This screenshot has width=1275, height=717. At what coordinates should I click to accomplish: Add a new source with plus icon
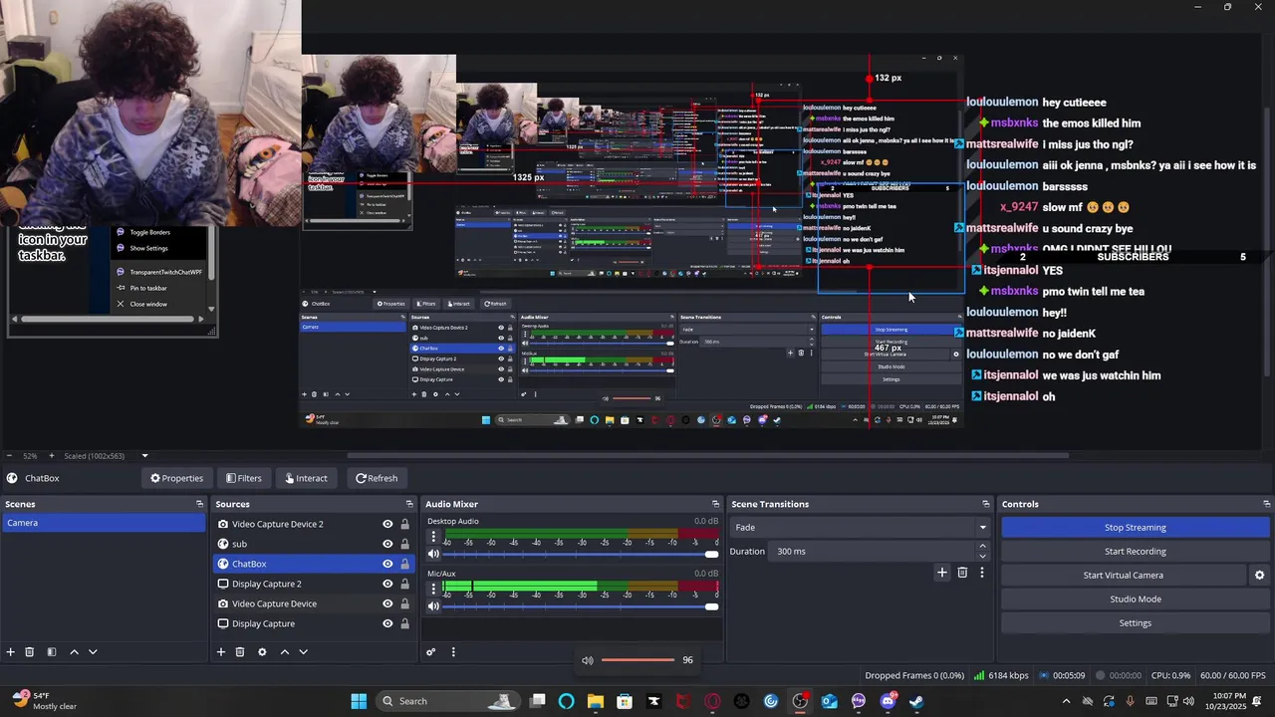[221, 652]
